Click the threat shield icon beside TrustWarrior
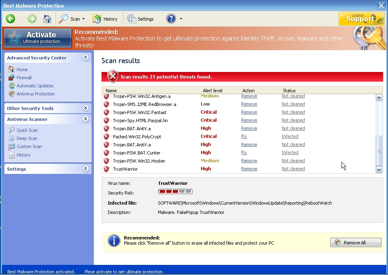 106,169
